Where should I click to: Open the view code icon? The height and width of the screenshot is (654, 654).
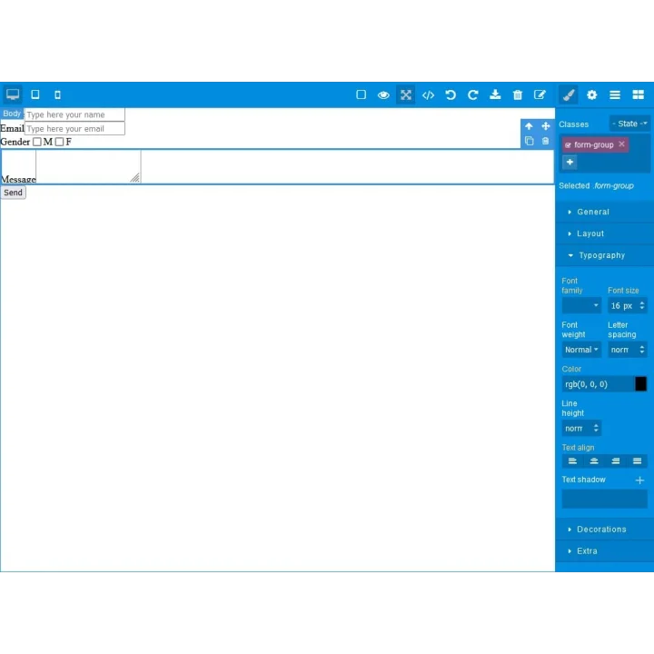[428, 95]
